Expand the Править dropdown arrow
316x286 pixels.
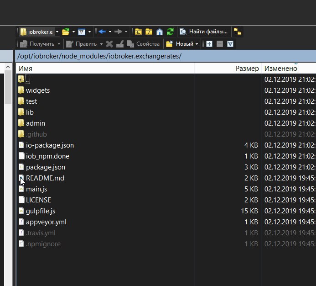click(x=101, y=44)
